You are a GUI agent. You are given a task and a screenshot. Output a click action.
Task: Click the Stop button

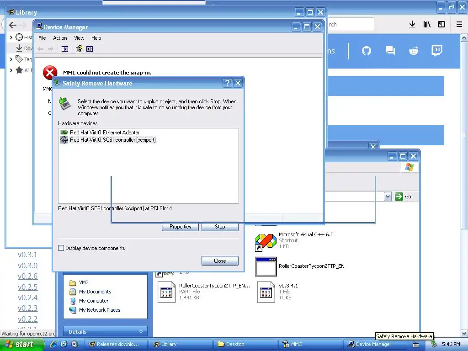220,227
